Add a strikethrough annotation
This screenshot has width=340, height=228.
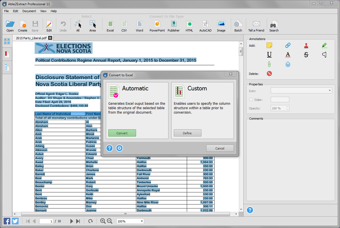(x=306, y=54)
